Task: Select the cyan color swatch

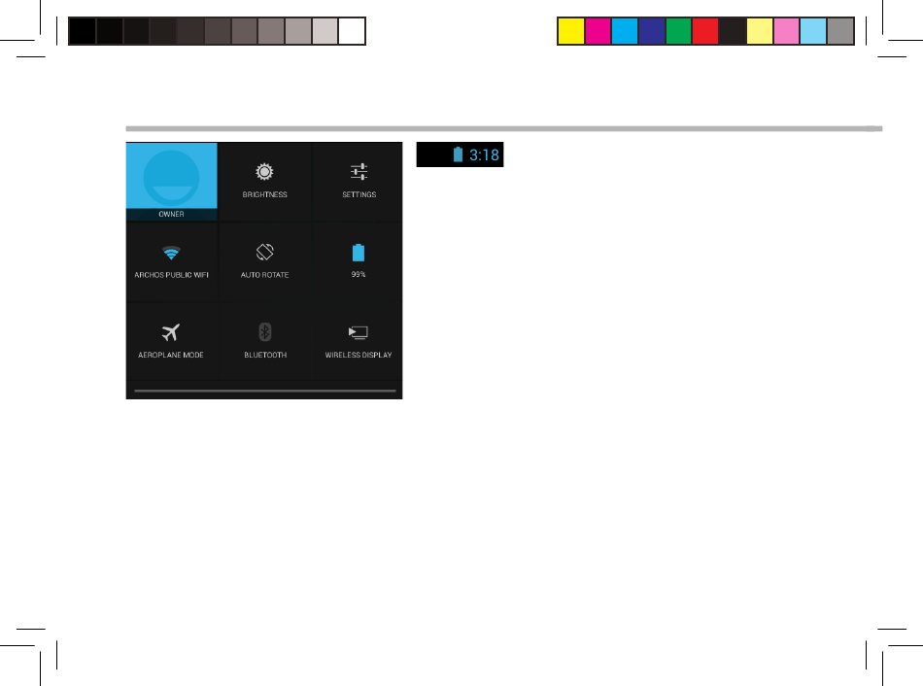Action: 625,31
